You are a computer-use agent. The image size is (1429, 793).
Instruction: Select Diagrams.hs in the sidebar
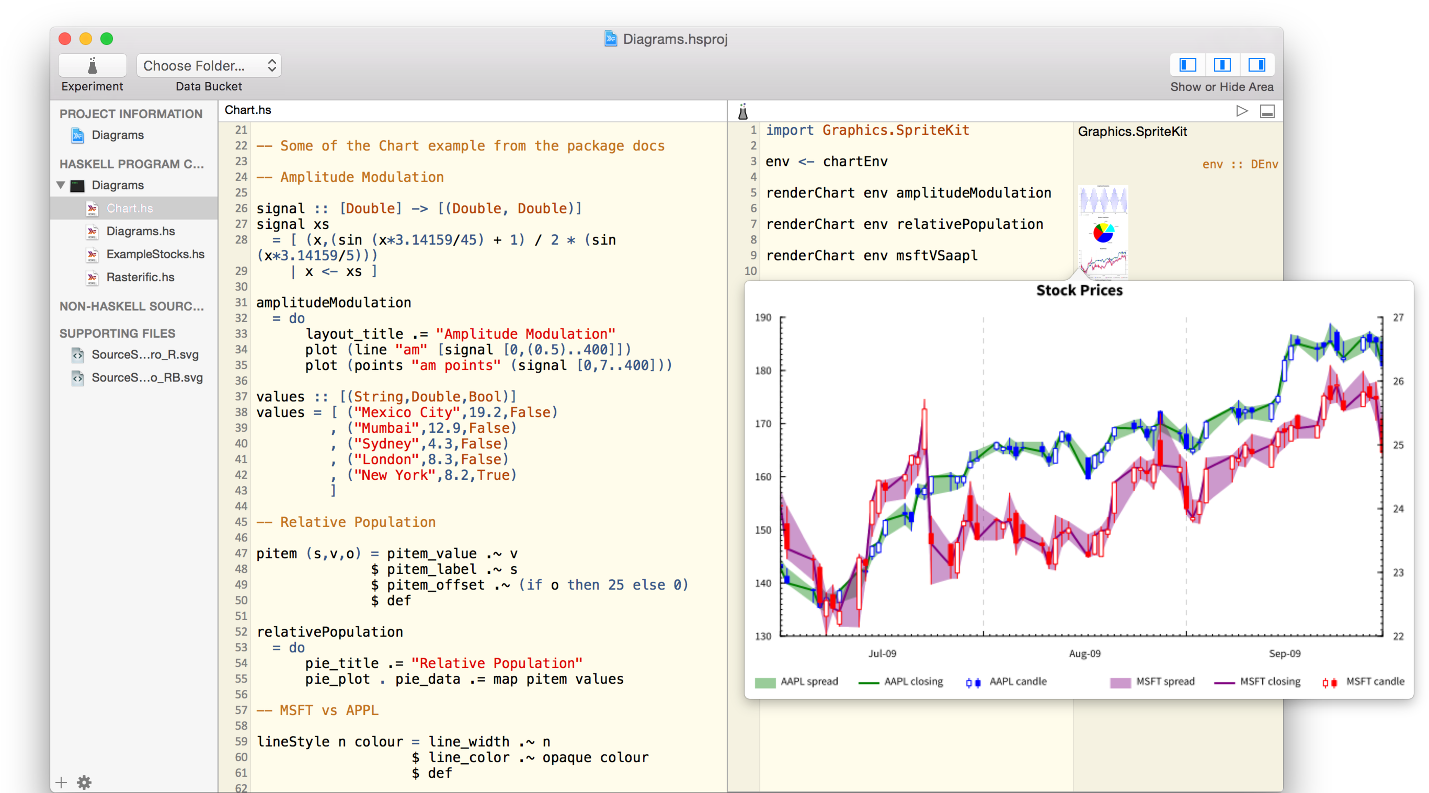pos(140,231)
